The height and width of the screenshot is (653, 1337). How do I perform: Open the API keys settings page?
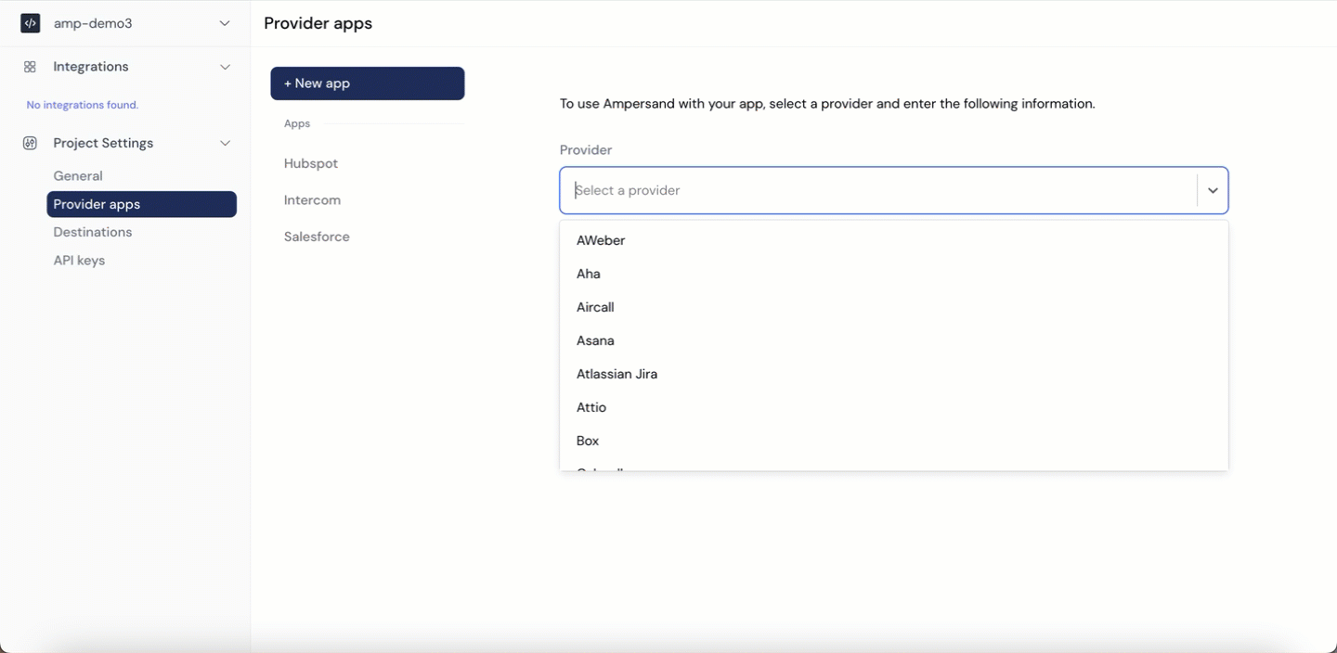click(79, 261)
